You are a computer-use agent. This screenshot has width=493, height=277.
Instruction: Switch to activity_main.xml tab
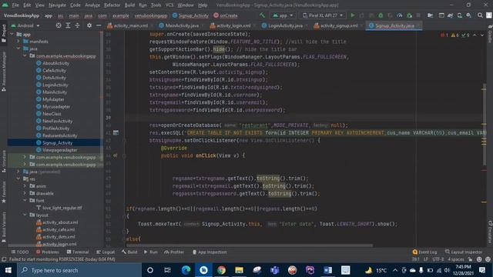(x=127, y=25)
